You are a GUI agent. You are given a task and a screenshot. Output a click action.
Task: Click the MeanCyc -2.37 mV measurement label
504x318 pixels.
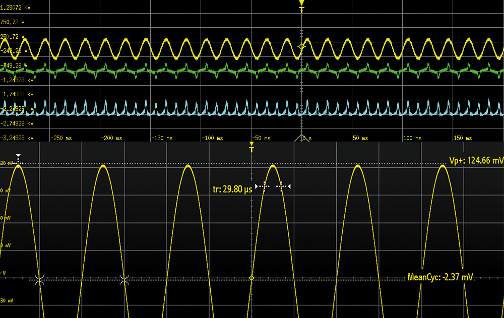coord(440,277)
